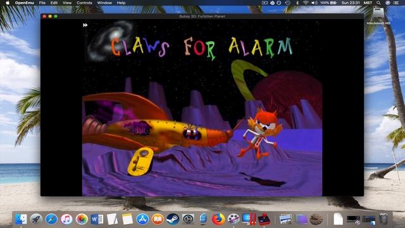Screen dimensions: 405x228
Task: Click the Bluetooth status icon
Action: [297, 3]
